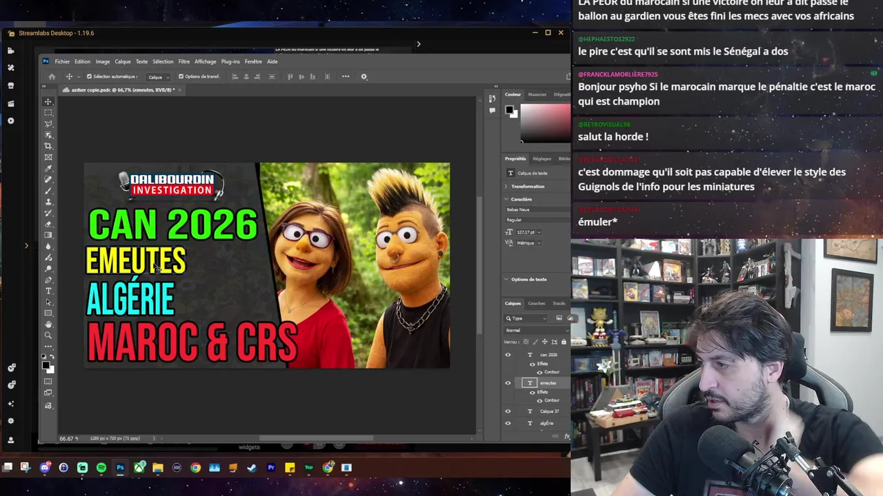Select the Spot Healing Brush tool
Screen dimensions: 883x496
click(x=48, y=180)
